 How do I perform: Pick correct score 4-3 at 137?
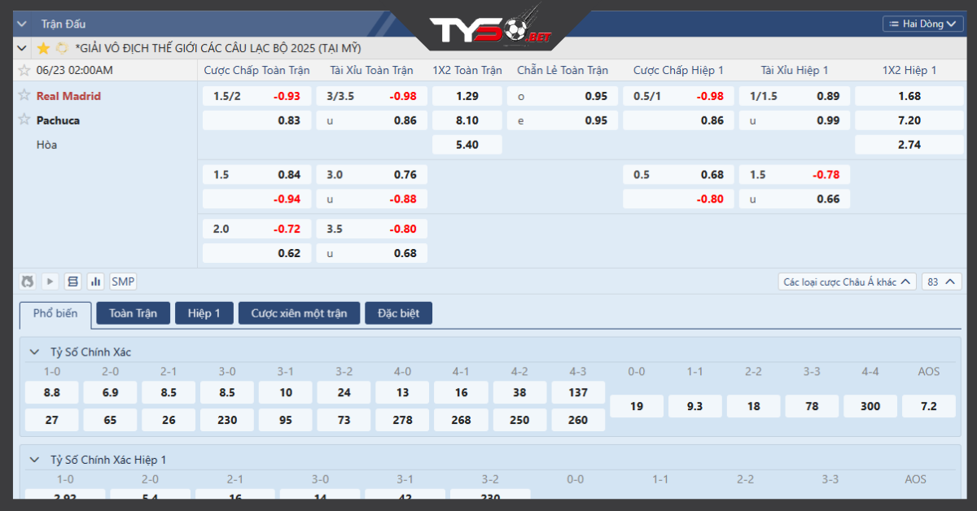click(579, 393)
